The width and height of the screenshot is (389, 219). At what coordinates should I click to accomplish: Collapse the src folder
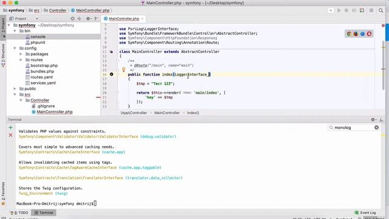(15, 94)
